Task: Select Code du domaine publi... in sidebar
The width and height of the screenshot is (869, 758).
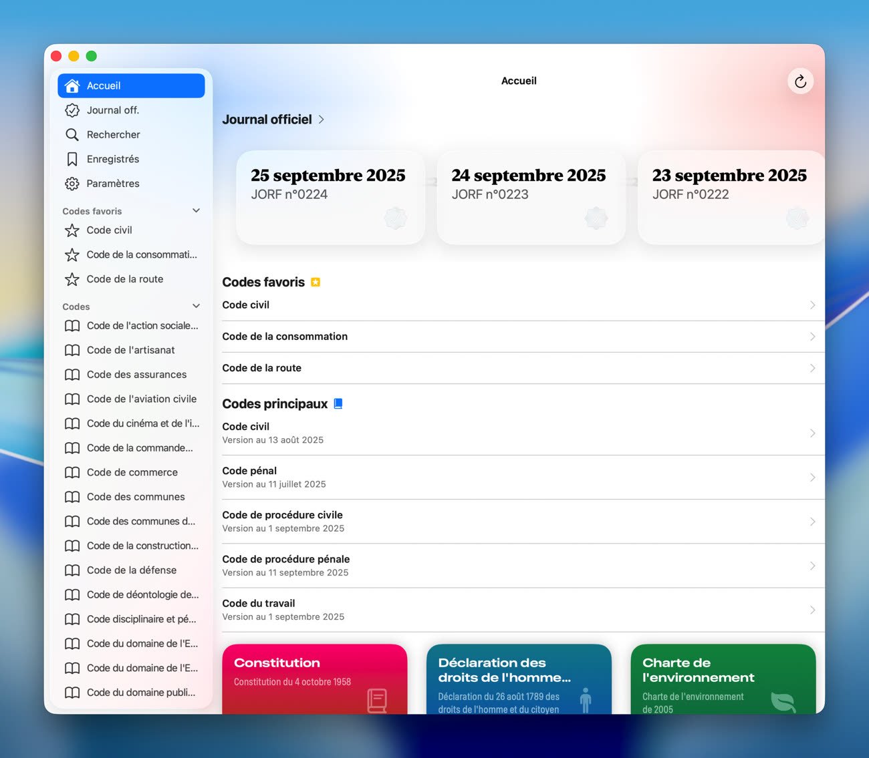Action: pos(131,693)
